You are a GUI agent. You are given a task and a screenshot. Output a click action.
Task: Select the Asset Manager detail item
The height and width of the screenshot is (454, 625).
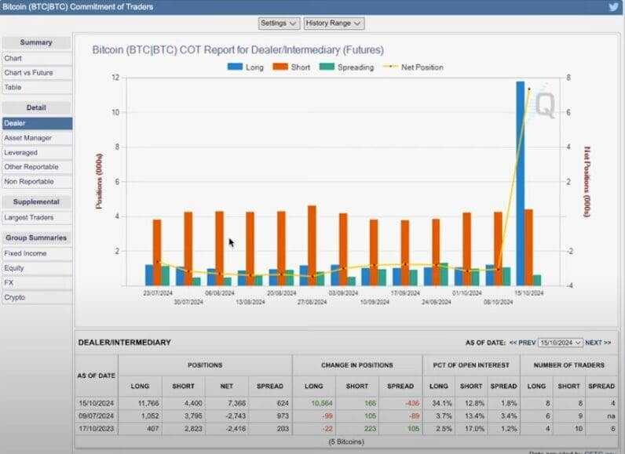[x=37, y=138]
